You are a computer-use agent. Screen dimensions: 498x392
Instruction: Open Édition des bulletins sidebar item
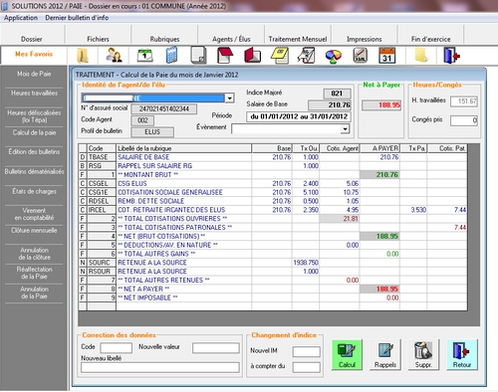click(x=34, y=152)
